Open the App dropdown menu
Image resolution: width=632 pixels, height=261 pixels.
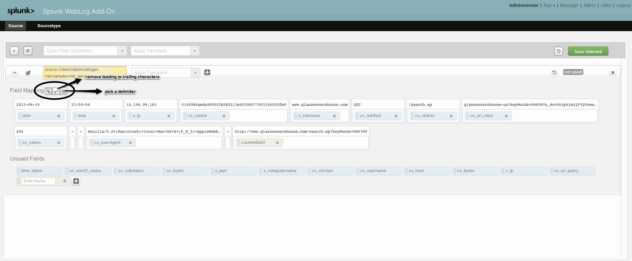pos(549,5)
